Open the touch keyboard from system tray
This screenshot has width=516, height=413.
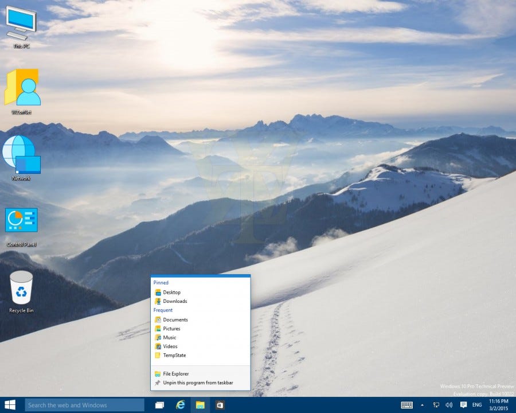[408, 404]
